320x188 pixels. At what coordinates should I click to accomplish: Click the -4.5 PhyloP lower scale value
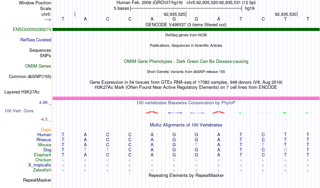click(x=44, y=119)
